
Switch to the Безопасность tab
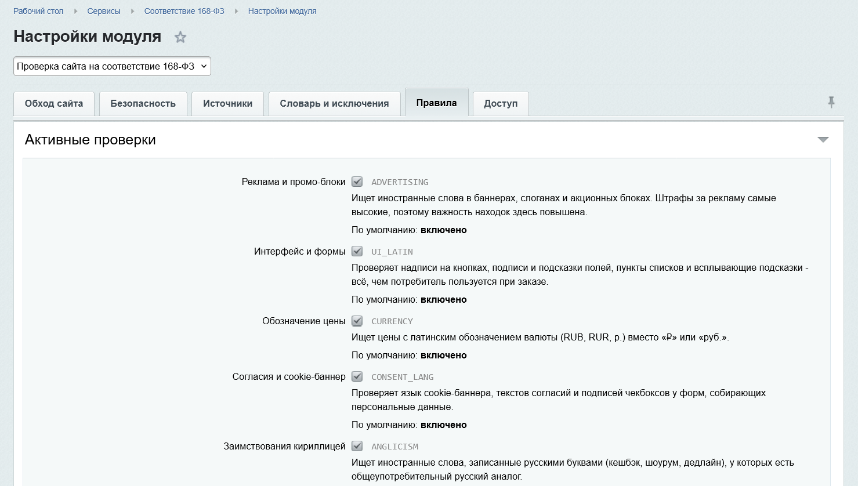pyautogui.click(x=143, y=104)
